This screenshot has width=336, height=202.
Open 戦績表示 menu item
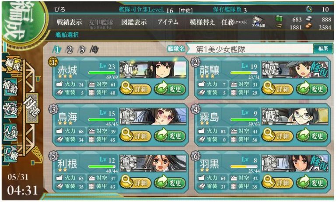69,22
